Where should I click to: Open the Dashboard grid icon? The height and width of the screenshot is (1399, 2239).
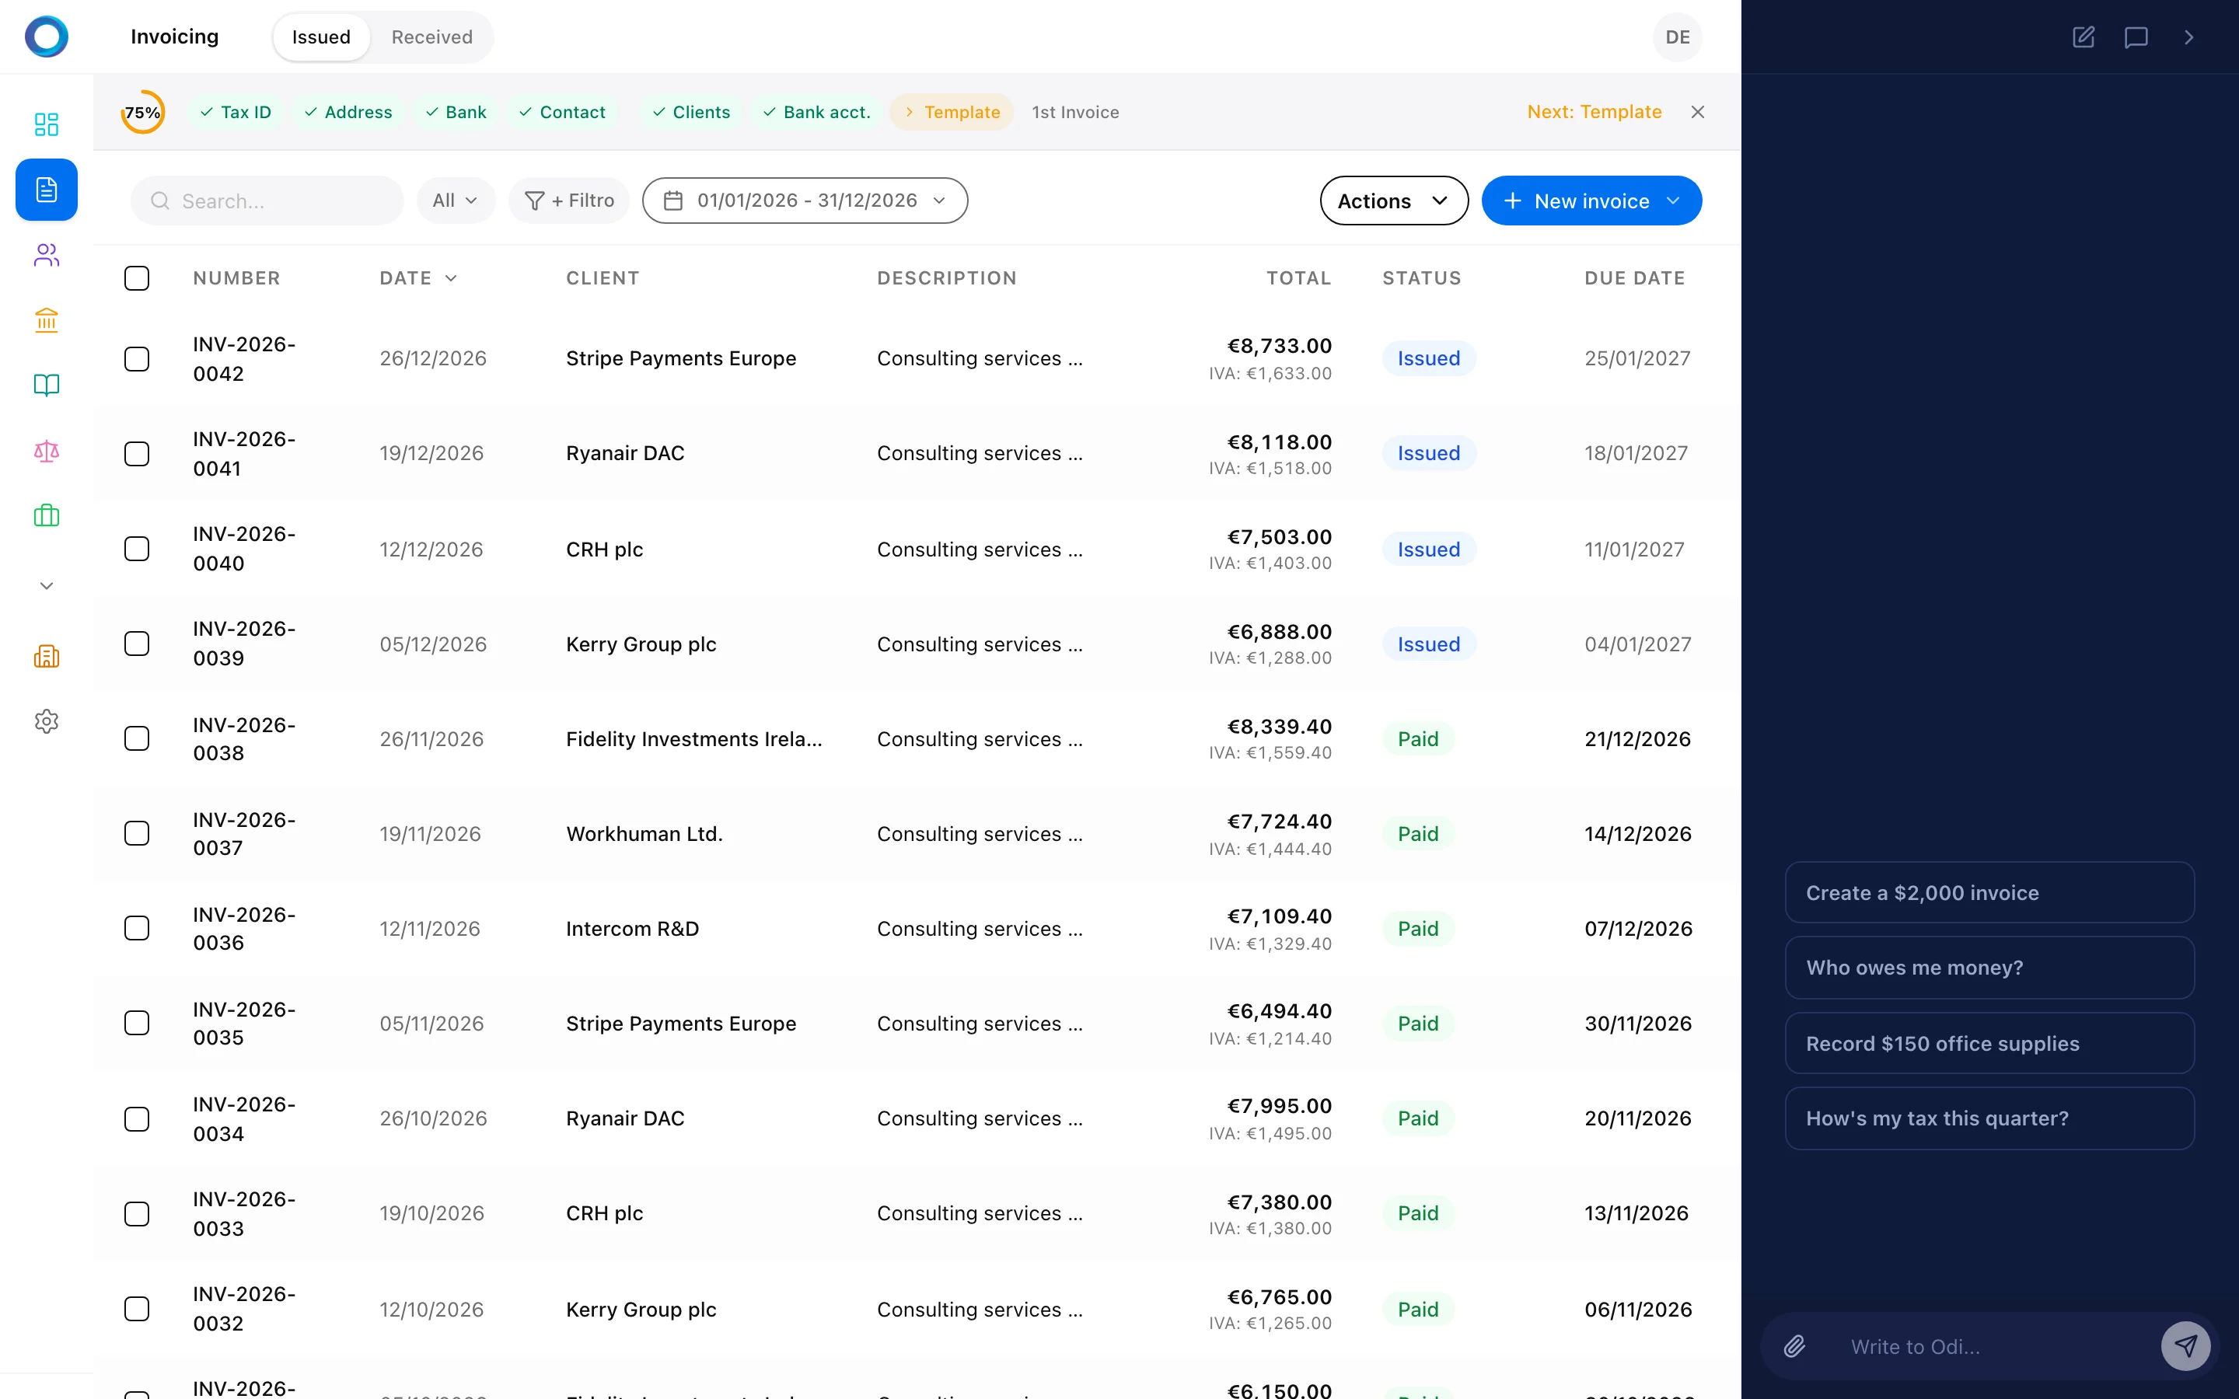pos(47,123)
